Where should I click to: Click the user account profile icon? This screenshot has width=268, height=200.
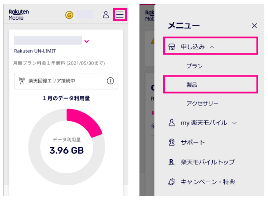pyautogui.click(x=106, y=15)
